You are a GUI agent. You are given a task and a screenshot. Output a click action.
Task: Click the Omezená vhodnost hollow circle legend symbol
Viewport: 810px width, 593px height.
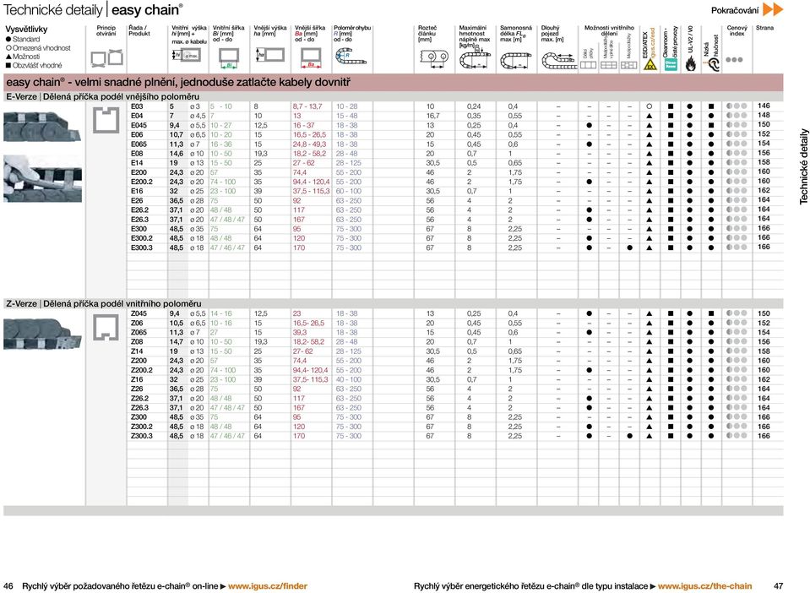[8, 48]
